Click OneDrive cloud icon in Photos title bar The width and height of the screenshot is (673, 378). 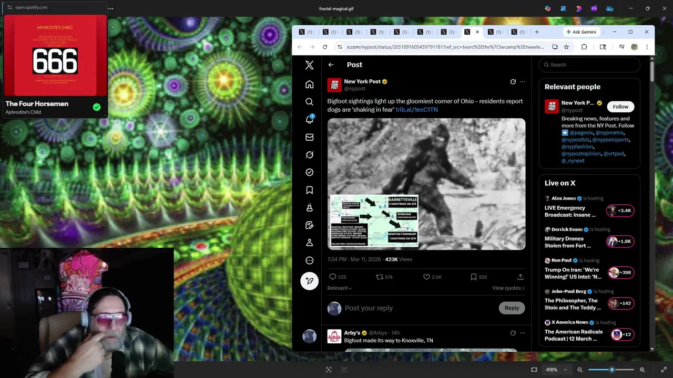point(609,8)
